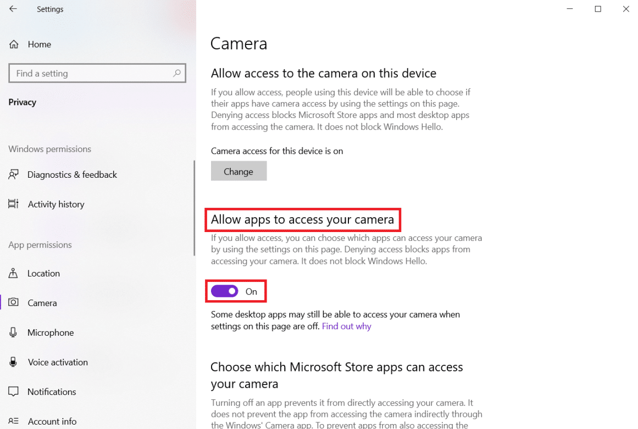Click the magnifier icon in search box
638x429 pixels.
[x=176, y=73]
